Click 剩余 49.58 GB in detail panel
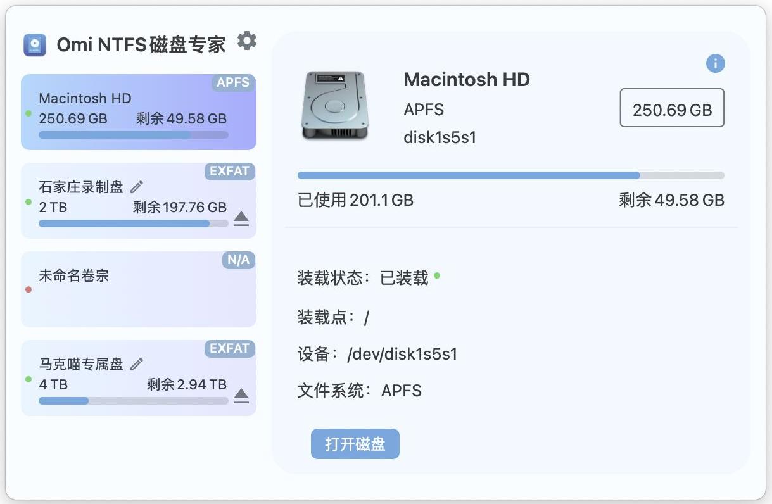This screenshot has width=772, height=504. (671, 200)
